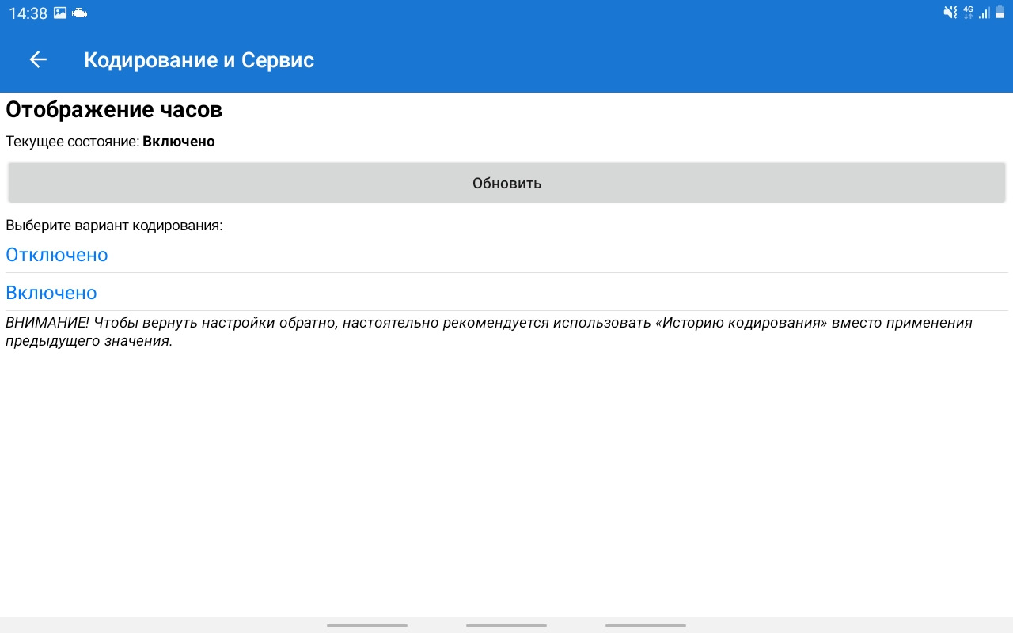Tap the image notification icon in status bar
1013x633 pixels.
[60, 13]
